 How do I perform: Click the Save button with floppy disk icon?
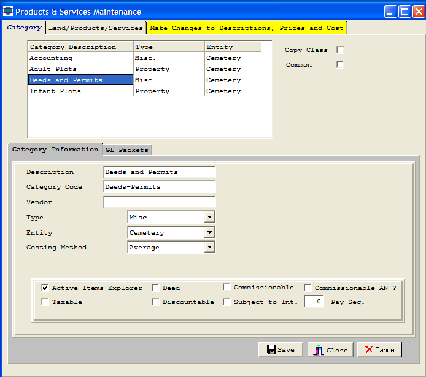[281, 349]
